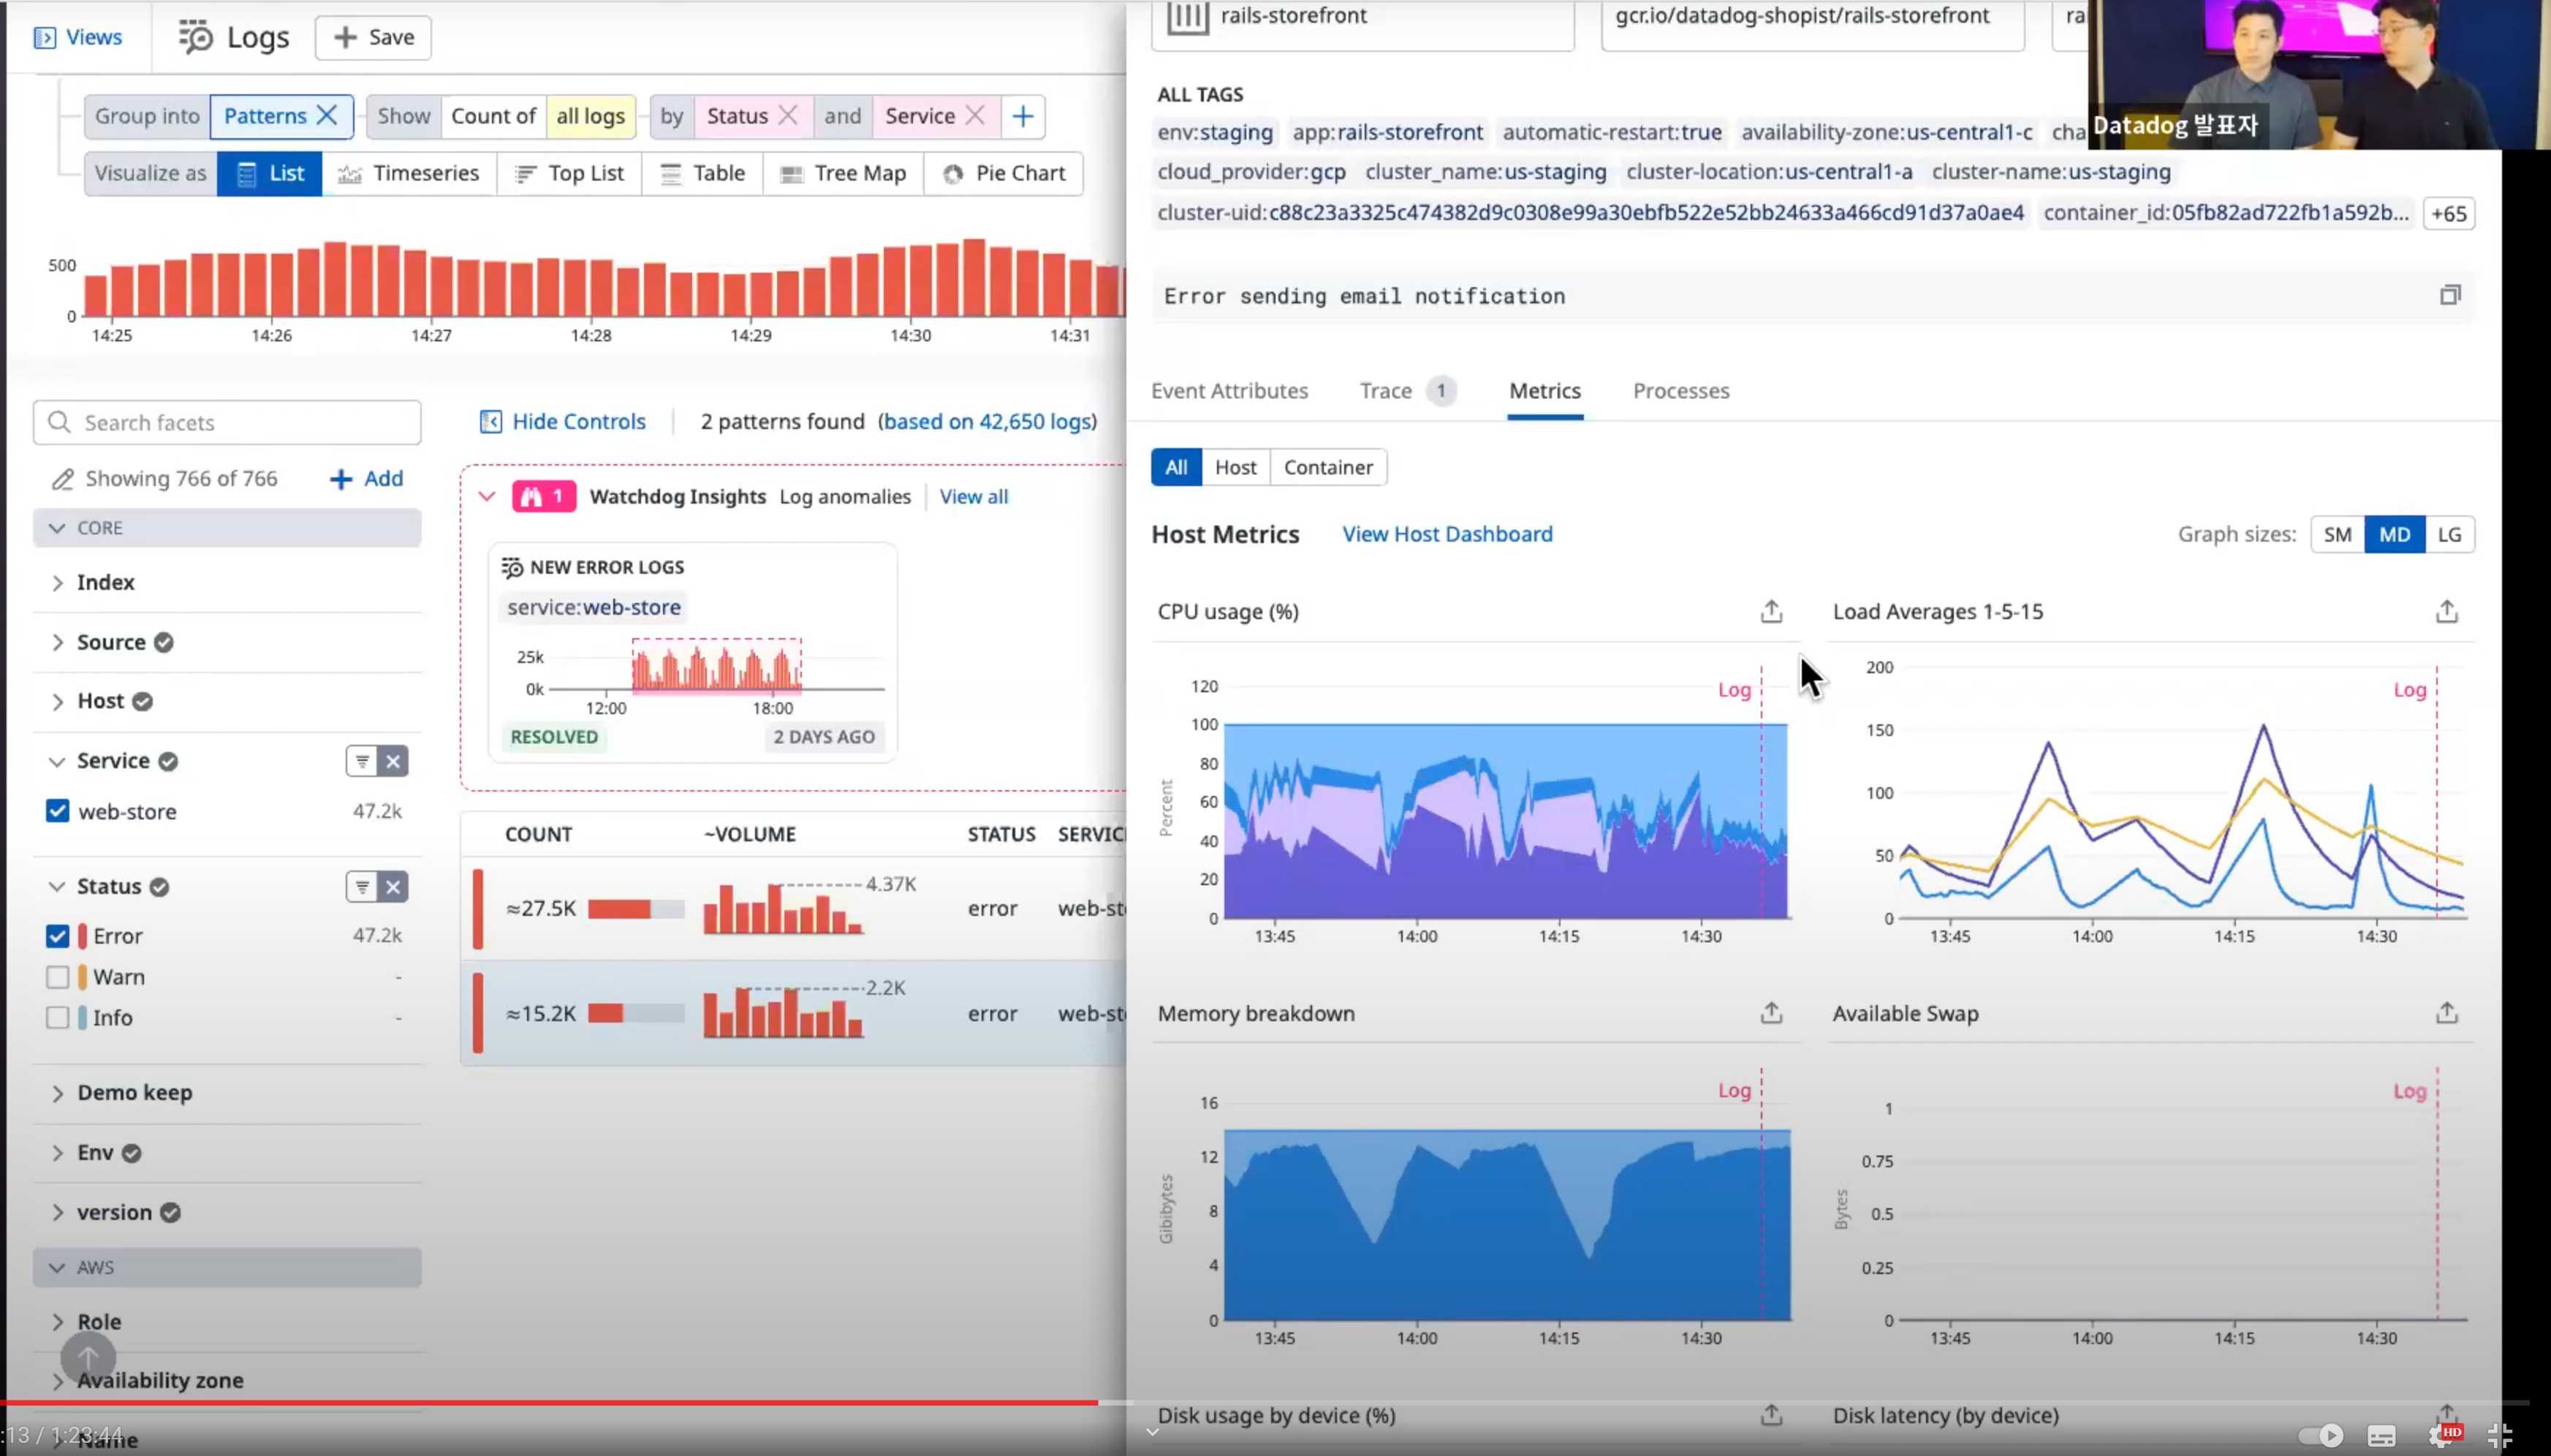Visualize as Pie Chart
This screenshot has height=1456, width=2551.
pyautogui.click(x=1004, y=174)
